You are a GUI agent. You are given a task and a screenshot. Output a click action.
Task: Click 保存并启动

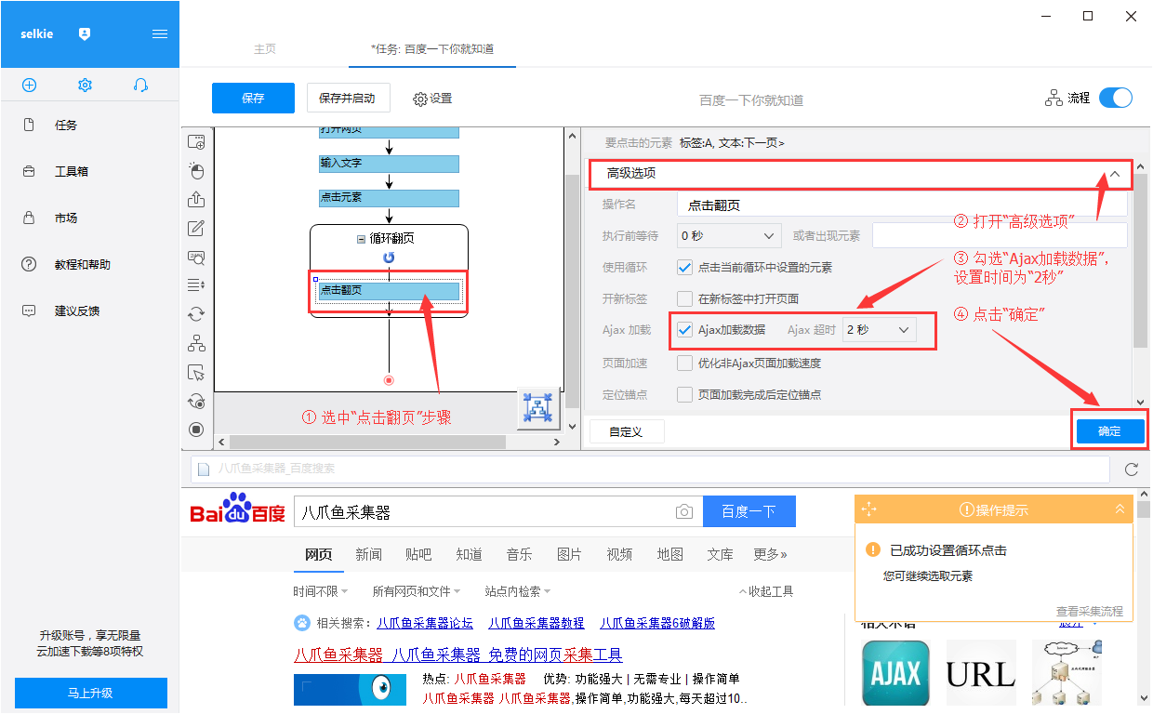tap(348, 98)
